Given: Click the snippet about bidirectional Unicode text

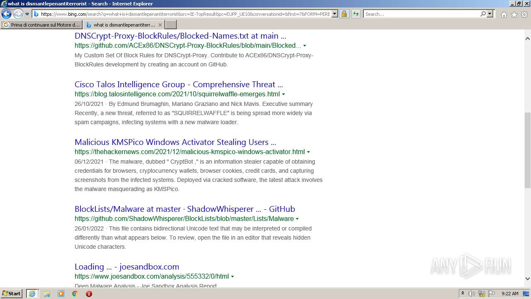Looking at the screenshot, I should (193, 238).
